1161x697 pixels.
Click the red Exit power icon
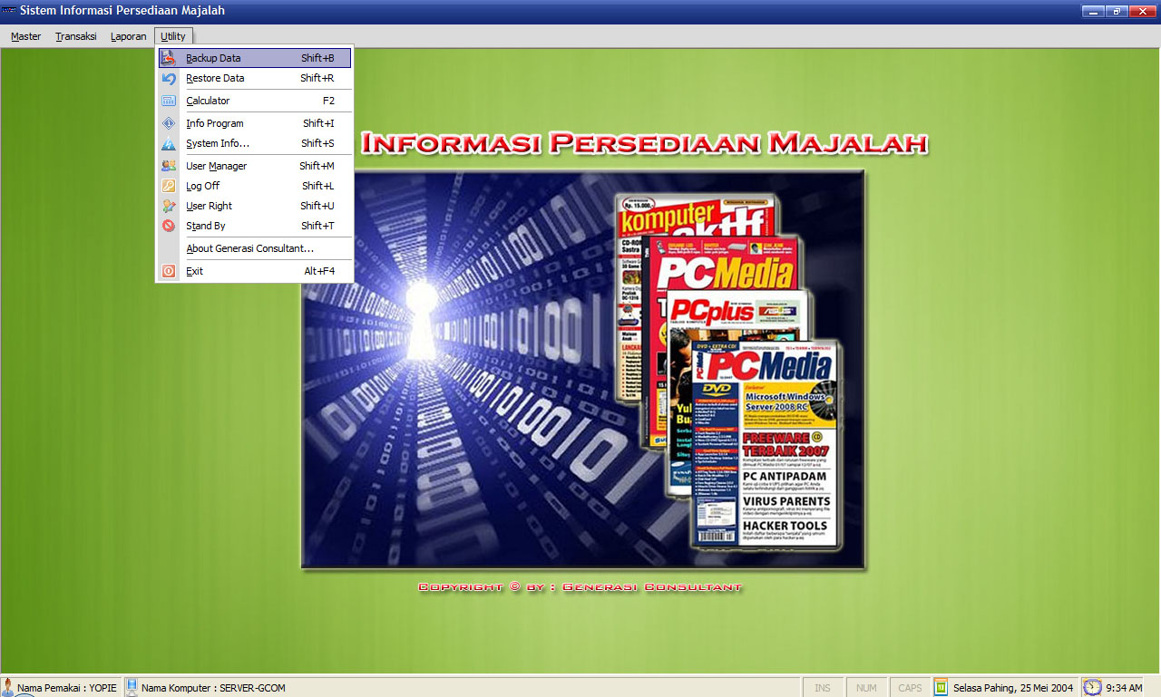click(169, 271)
